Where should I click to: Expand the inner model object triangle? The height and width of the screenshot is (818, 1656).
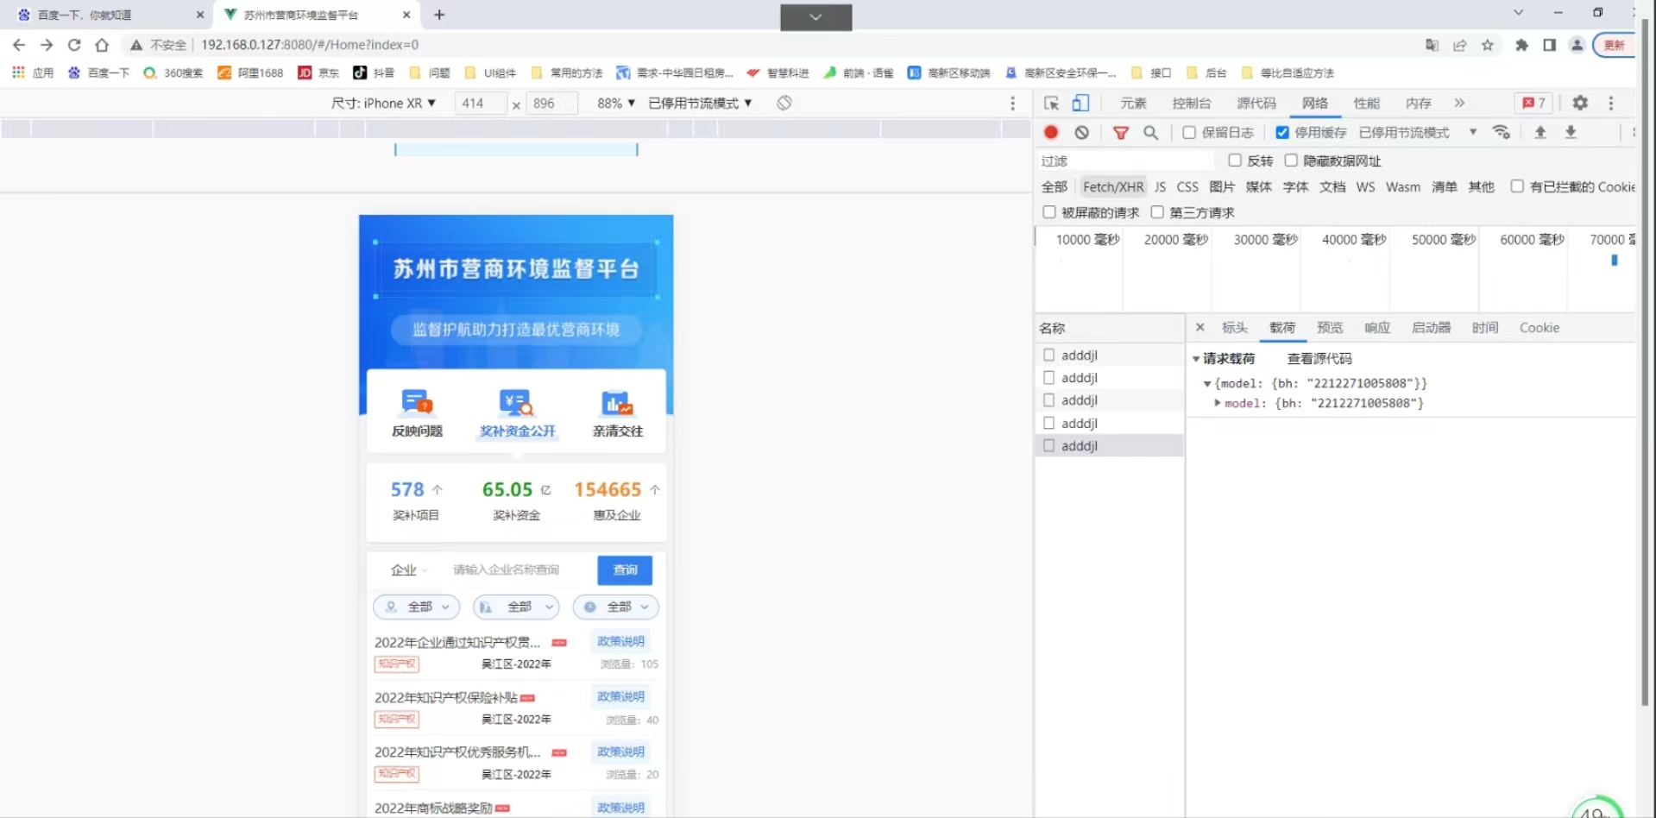pyautogui.click(x=1217, y=403)
